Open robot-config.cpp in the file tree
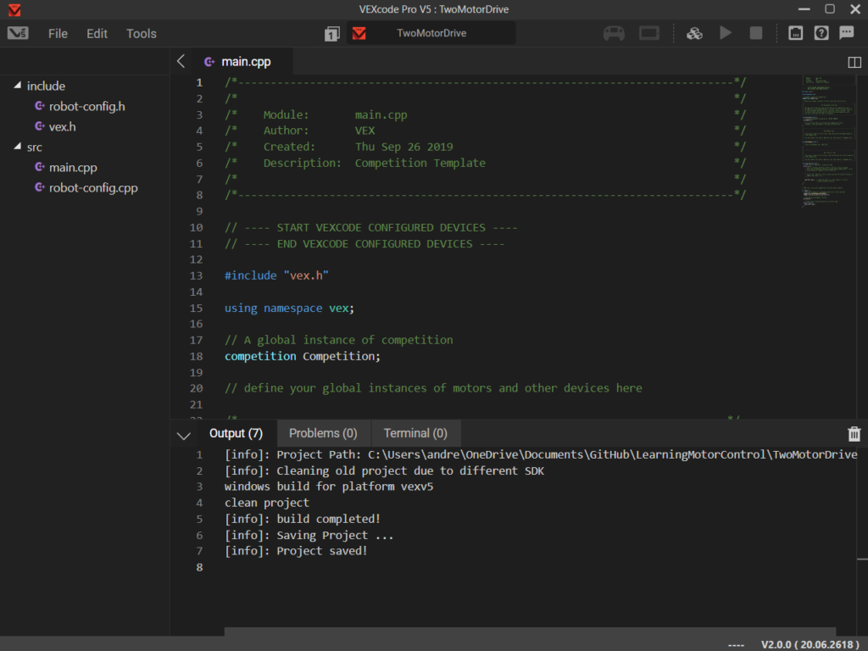Viewport: 868px width, 651px height. pyautogui.click(x=93, y=187)
